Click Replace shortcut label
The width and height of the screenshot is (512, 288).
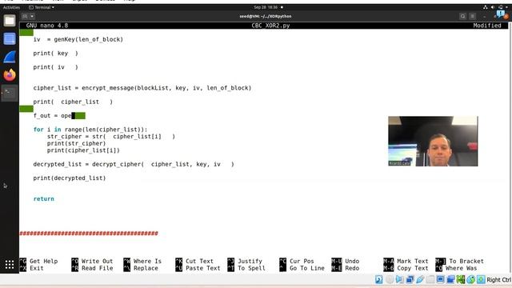146,268
